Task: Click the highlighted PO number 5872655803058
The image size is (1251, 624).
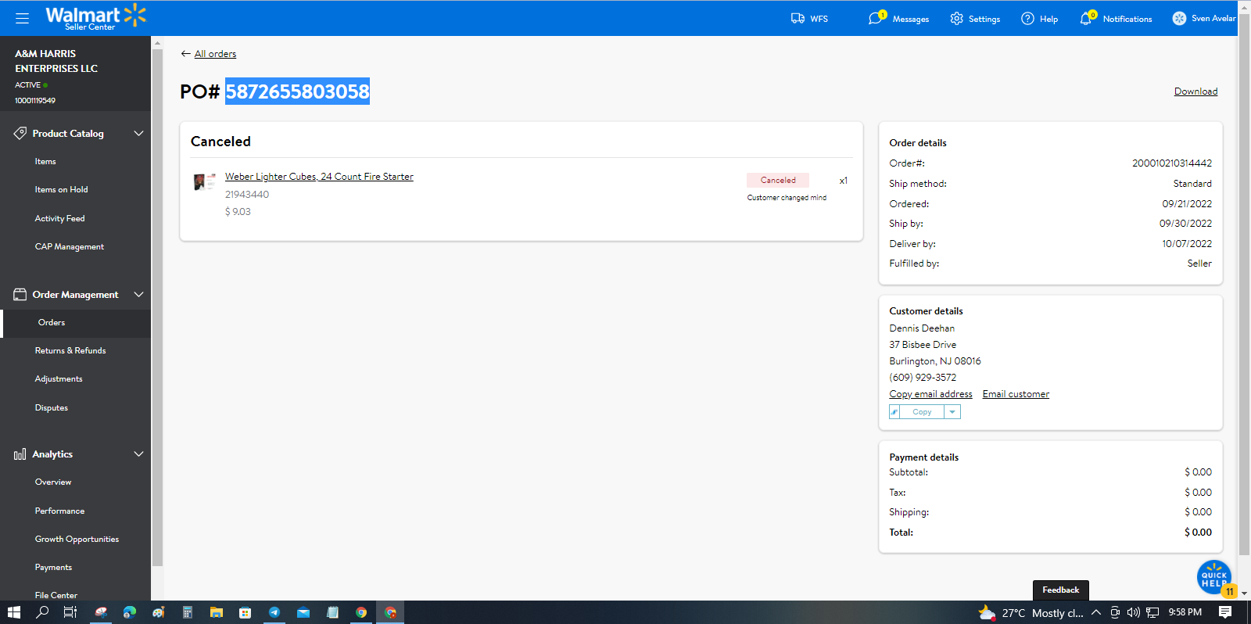Action: point(297,91)
